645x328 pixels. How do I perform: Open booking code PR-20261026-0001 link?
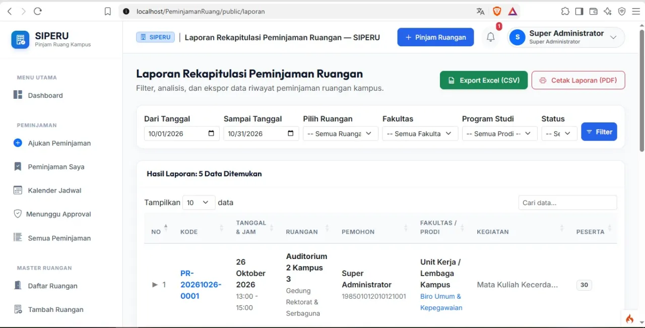[201, 285]
